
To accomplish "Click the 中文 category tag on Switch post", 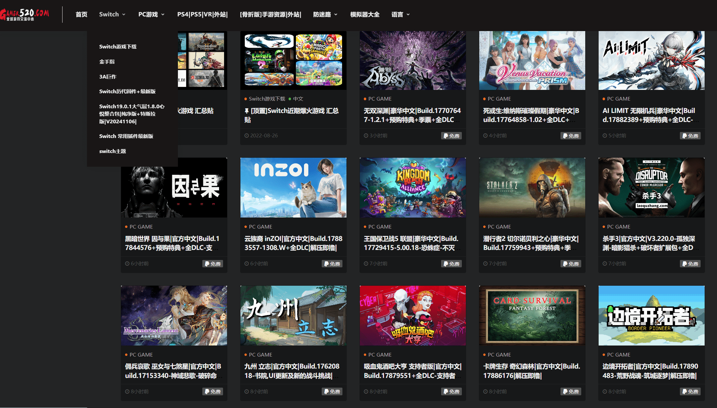I will tap(298, 99).
